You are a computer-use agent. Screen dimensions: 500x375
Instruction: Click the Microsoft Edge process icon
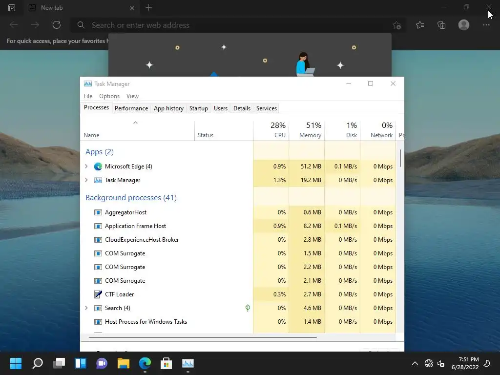click(98, 167)
